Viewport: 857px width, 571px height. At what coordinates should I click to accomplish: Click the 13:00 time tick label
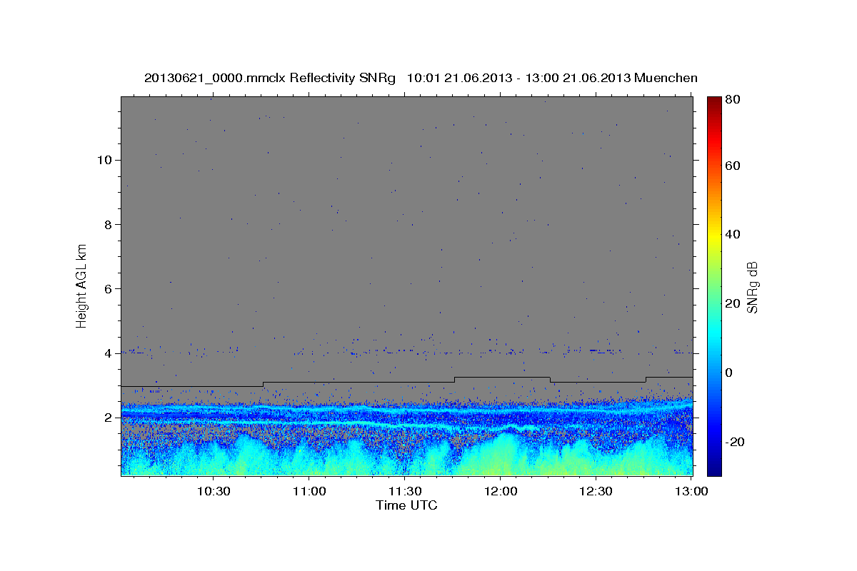(x=692, y=492)
